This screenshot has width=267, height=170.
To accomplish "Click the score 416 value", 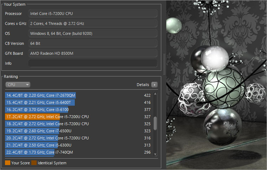I will click(x=147, y=102).
